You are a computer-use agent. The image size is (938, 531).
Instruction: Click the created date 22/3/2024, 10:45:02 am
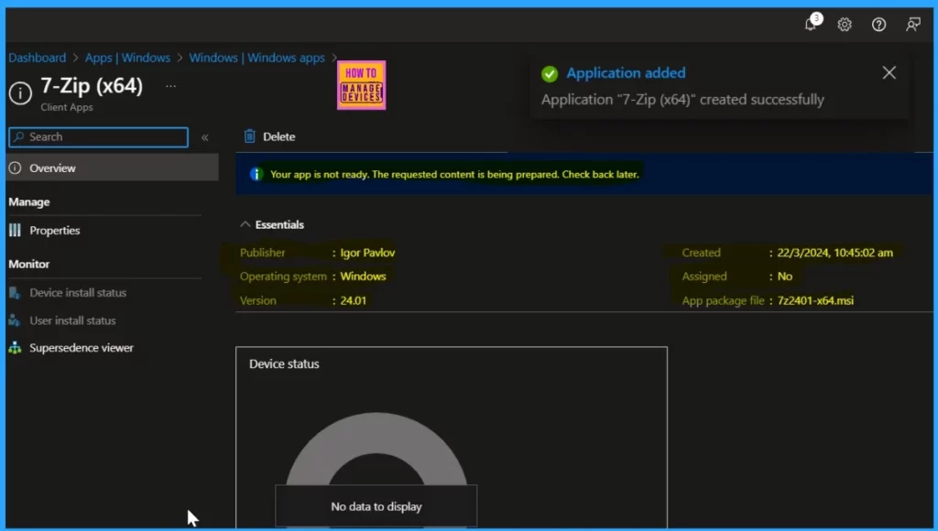pyautogui.click(x=835, y=253)
